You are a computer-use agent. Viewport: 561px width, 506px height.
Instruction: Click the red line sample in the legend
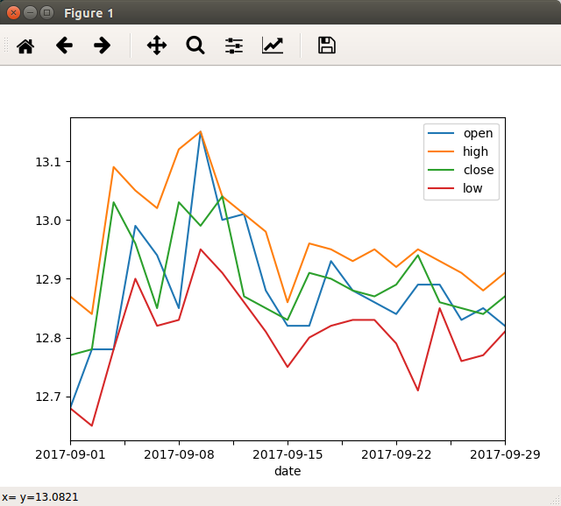click(x=441, y=188)
